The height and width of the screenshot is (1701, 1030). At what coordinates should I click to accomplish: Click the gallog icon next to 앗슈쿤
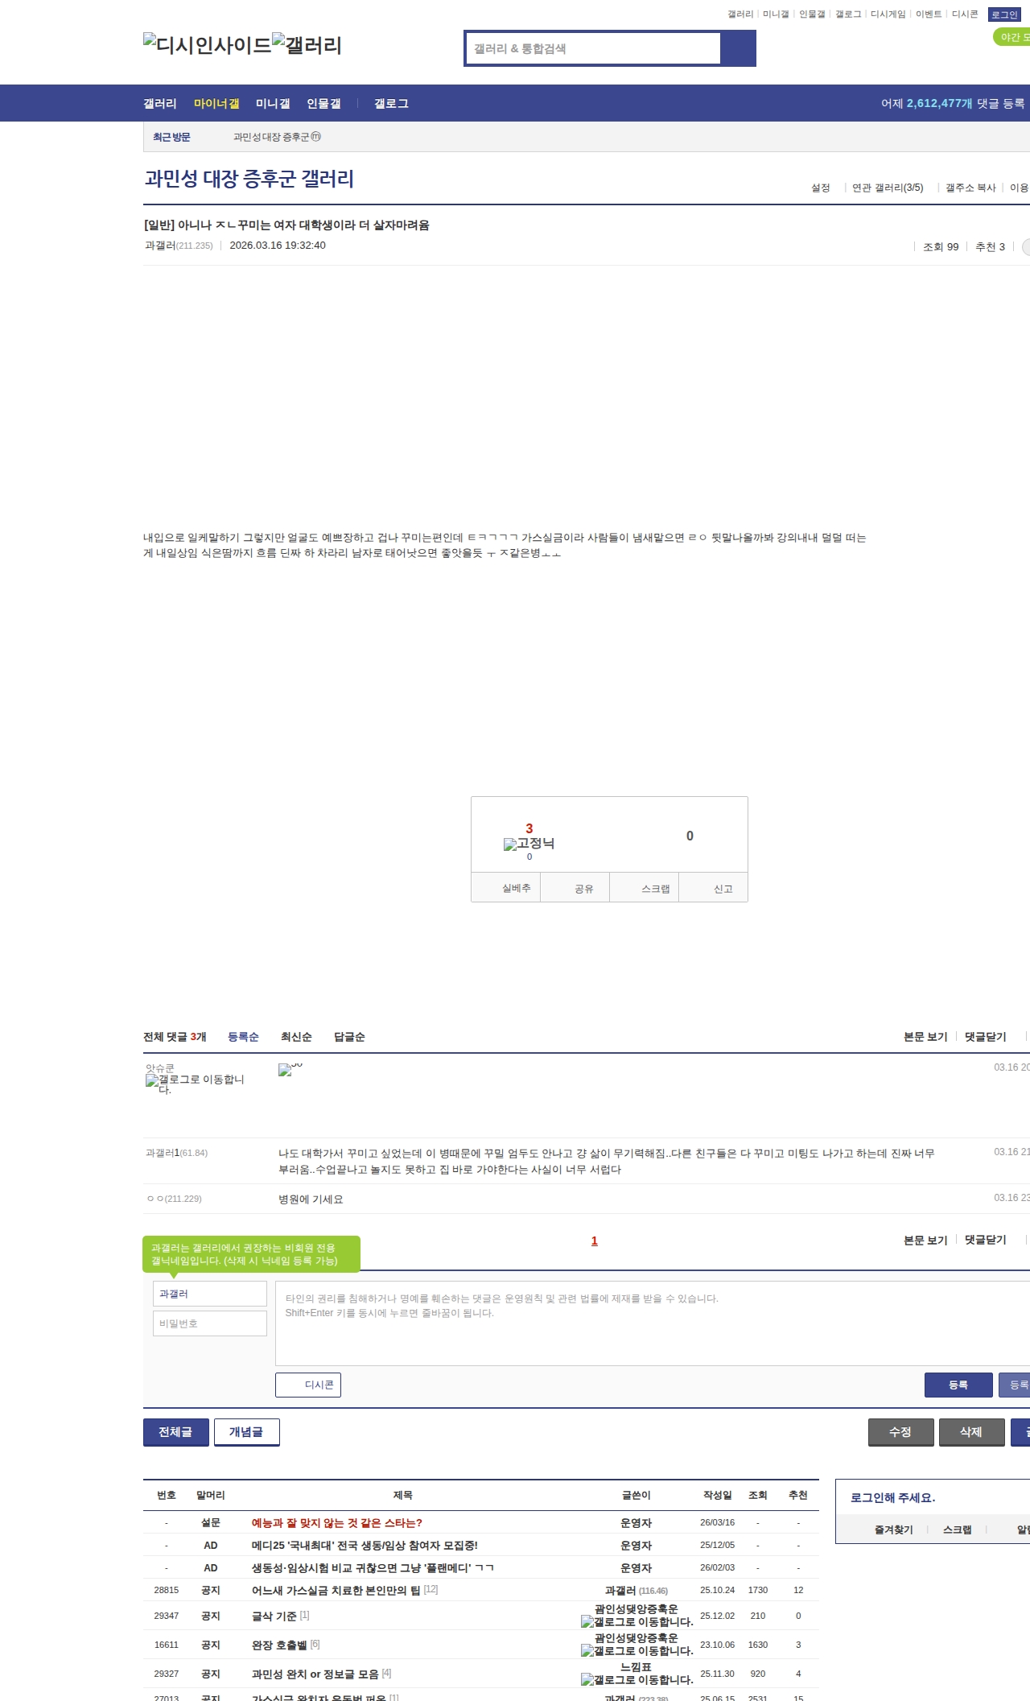151,1080
